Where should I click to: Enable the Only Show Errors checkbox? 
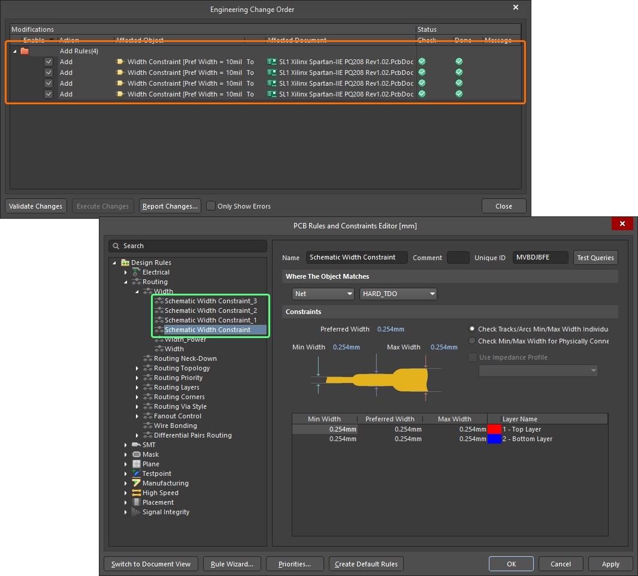tap(211, 206)
